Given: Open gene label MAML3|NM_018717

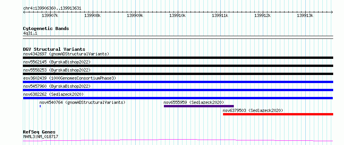Looking at the screenshot, I should (x=41, y=137).
